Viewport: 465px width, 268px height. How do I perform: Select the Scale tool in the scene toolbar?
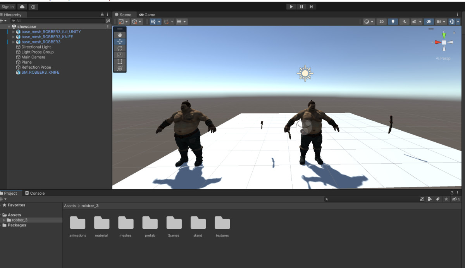pyautogui.click(x=120, y=55)
